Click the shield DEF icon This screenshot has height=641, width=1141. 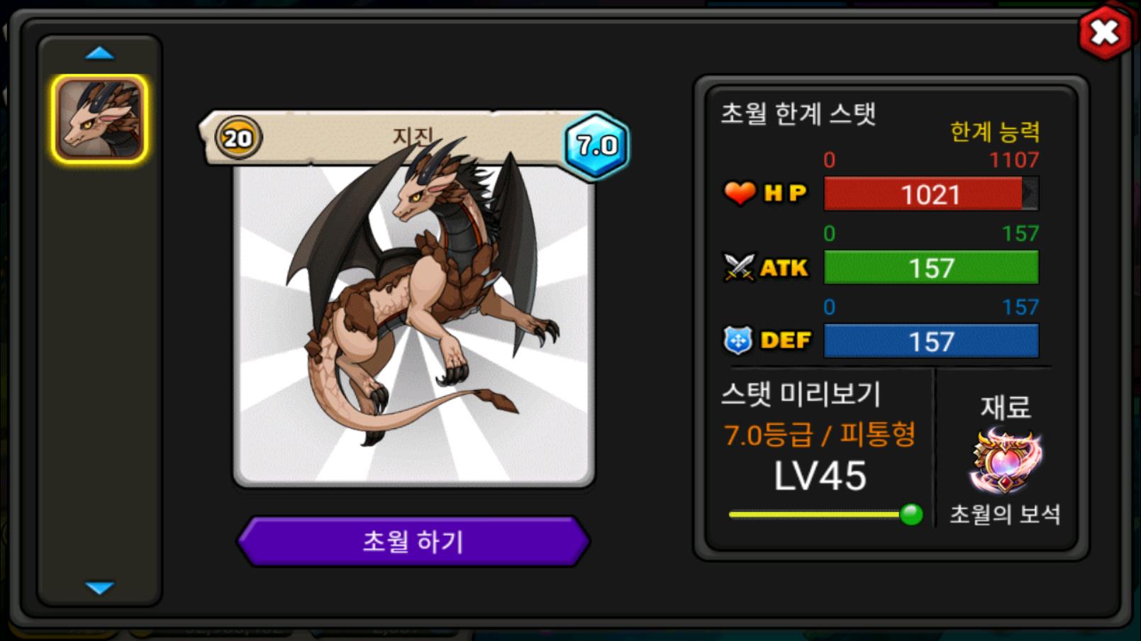pyautogui.click(x=738, y=340)
